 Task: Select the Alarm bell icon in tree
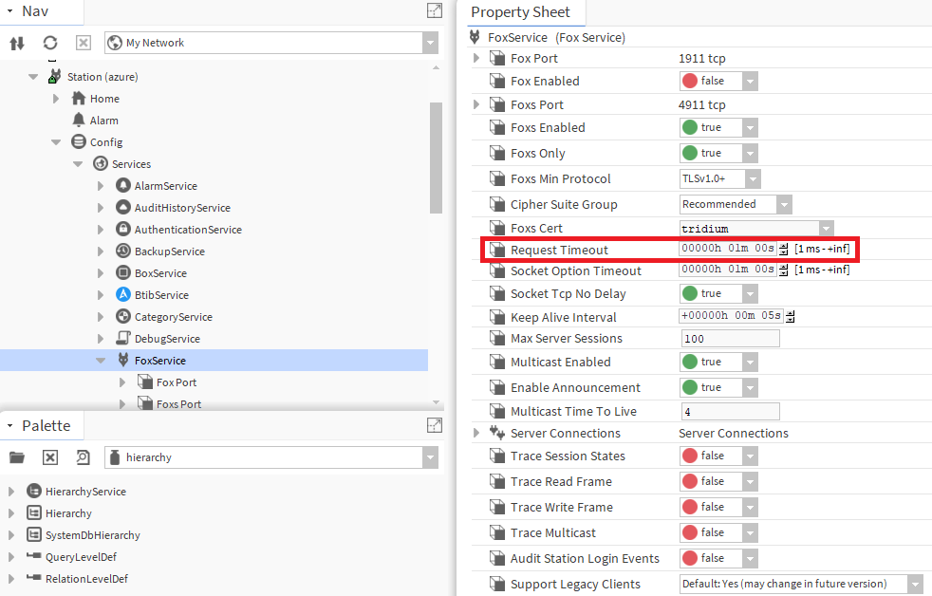coord(79,121)
